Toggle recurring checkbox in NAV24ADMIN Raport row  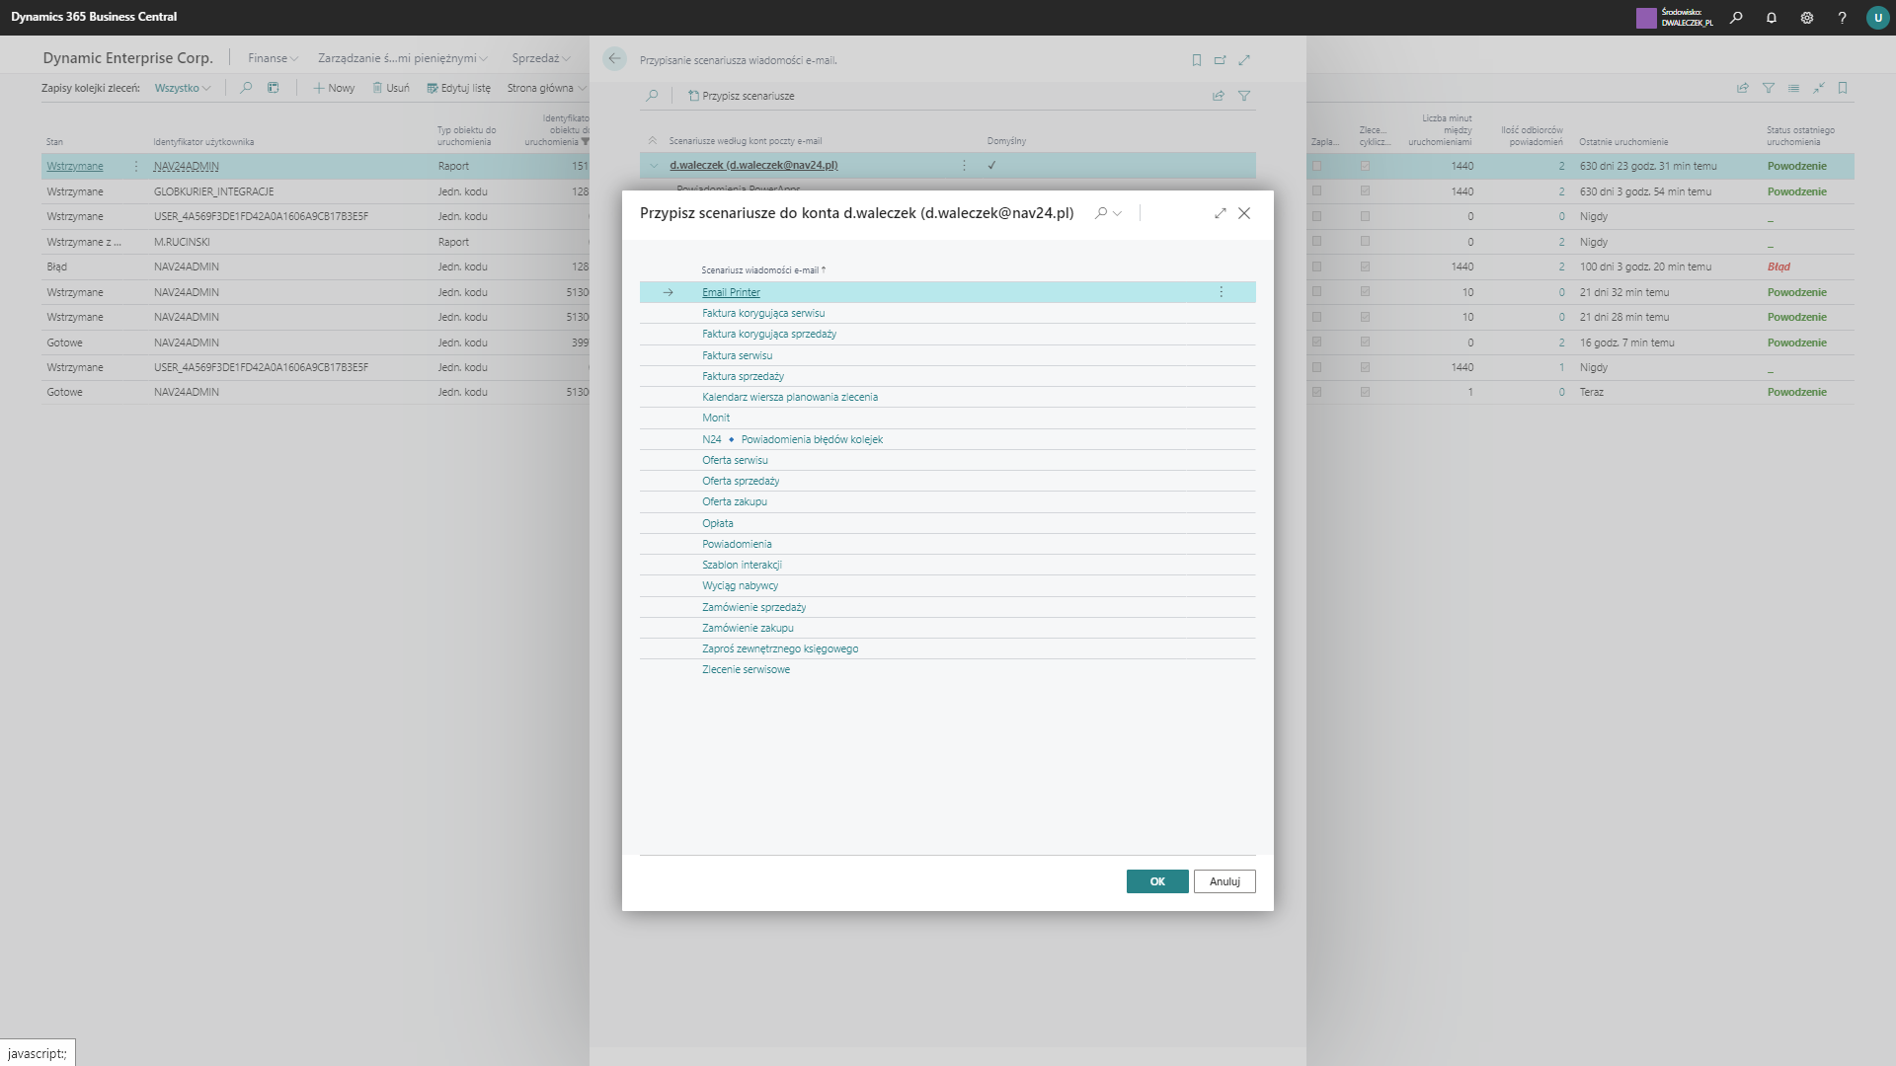click(1365, 166)
